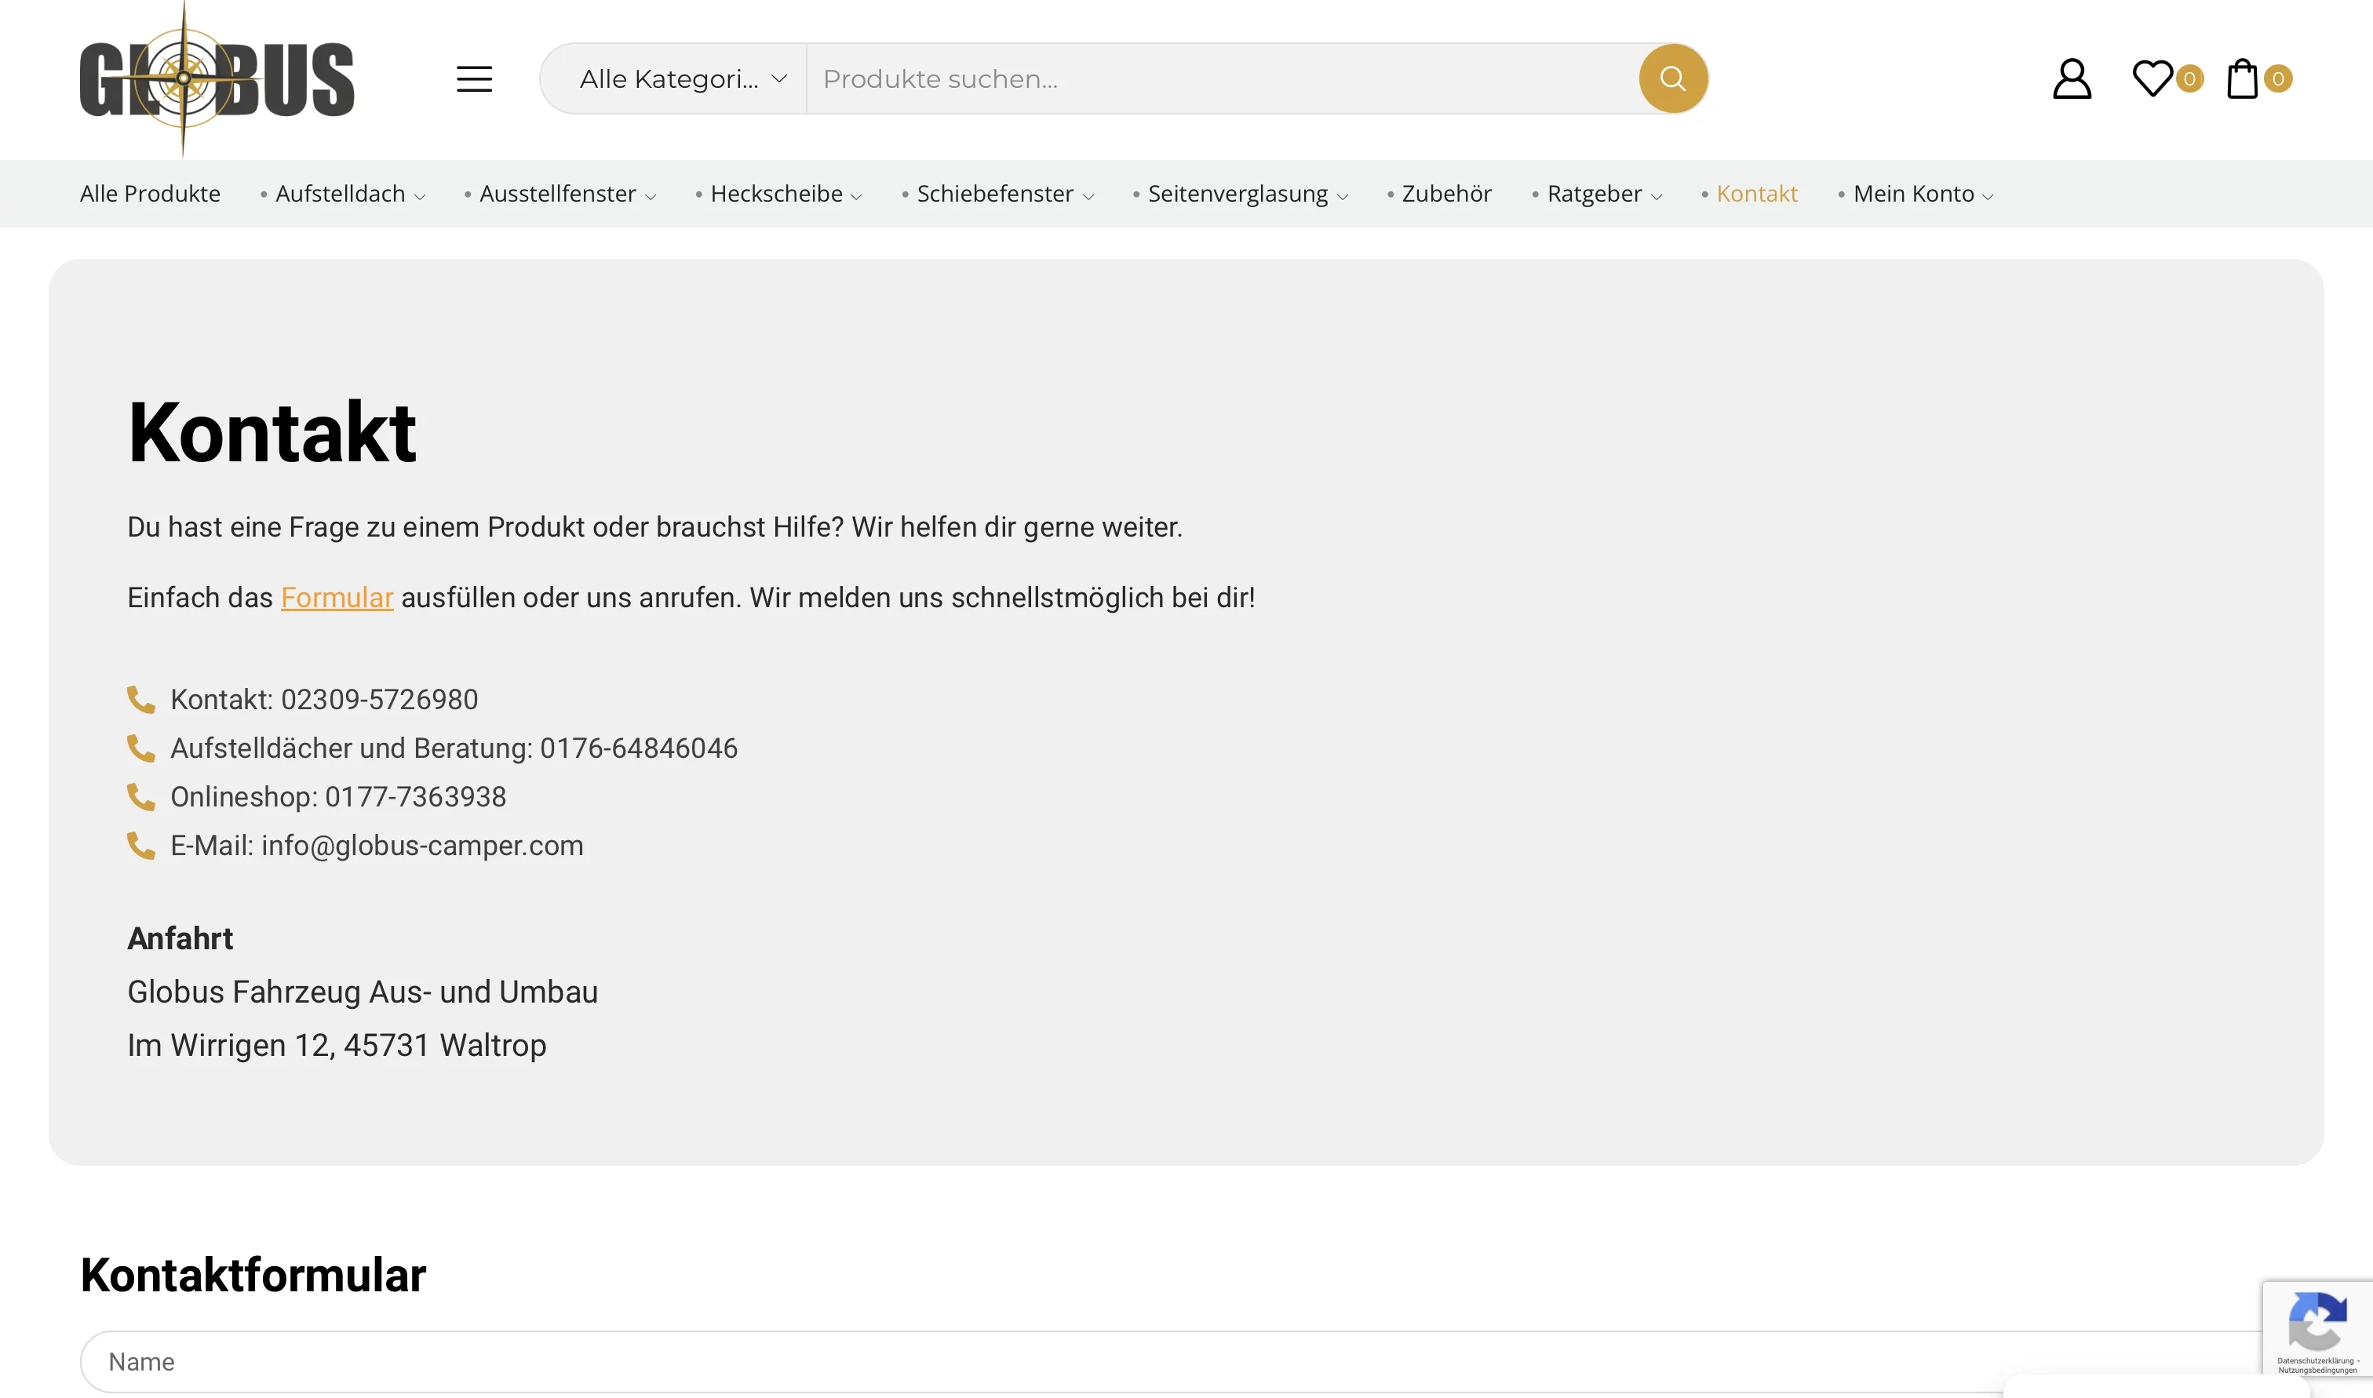Open the hamburger menu icon
Viewport: 2373px width, 1398px height.
474,79
